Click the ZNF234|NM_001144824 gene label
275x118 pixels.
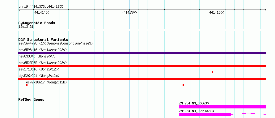(197, 111)
